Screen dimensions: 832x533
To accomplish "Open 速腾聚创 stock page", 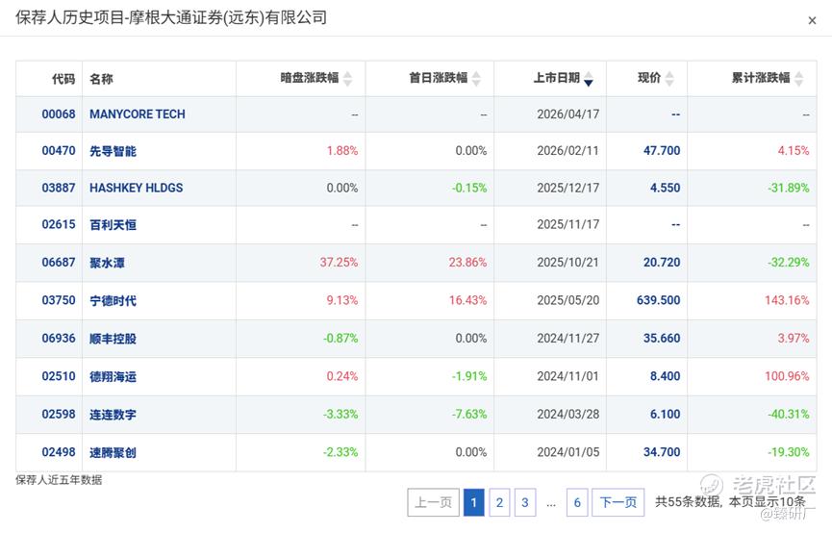I will (113, 453).
